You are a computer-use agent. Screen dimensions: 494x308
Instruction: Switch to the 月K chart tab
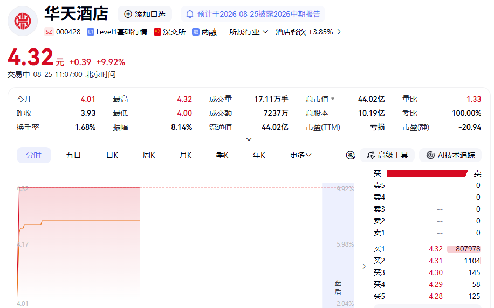click(x=186, y=155)
